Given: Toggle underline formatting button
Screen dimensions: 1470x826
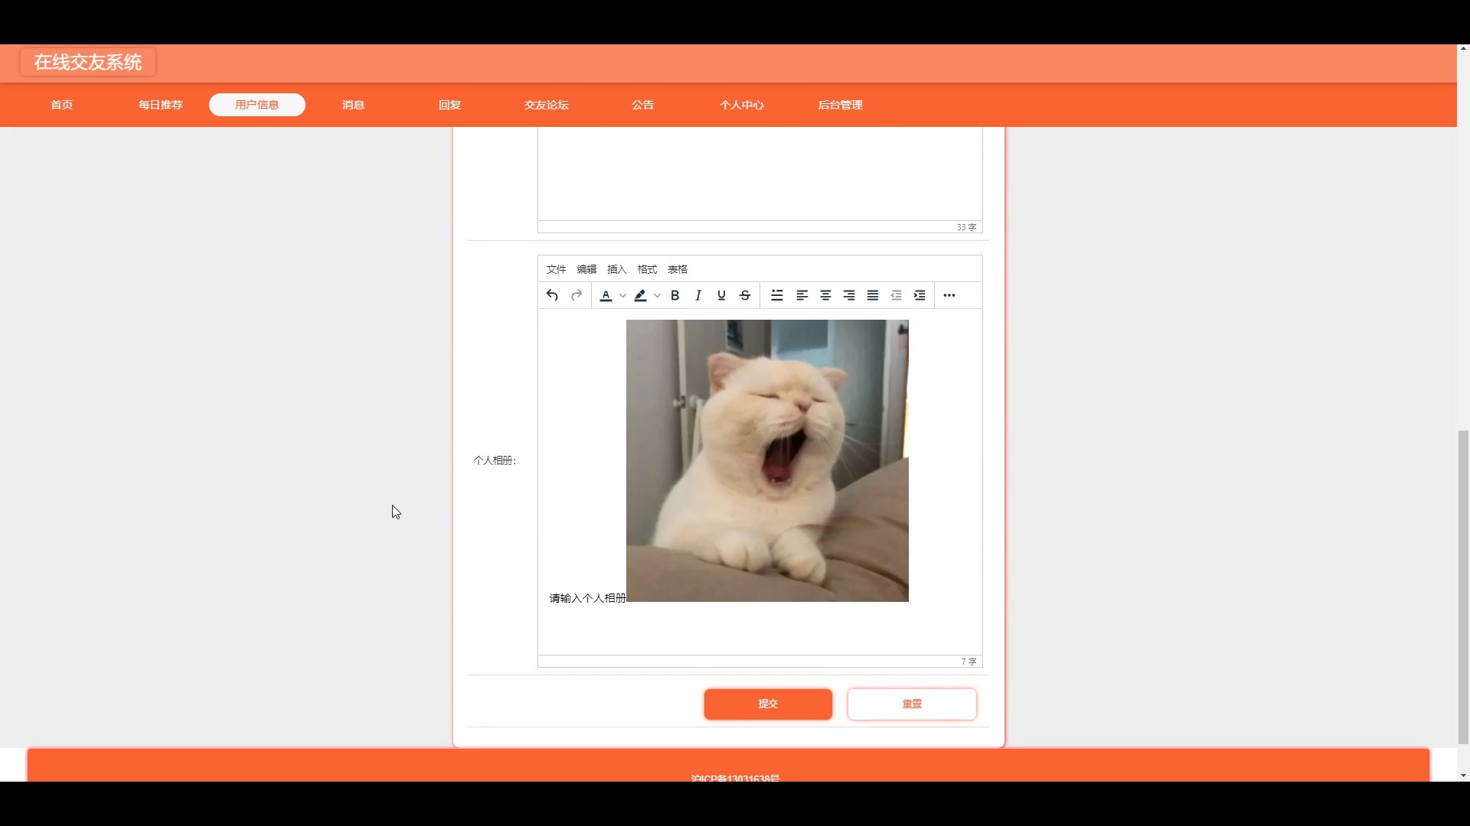Looking at the screenshot, I should point(721,295).
